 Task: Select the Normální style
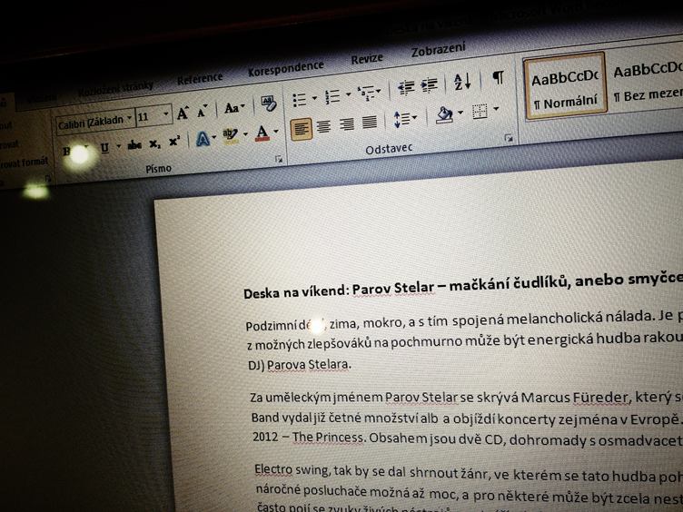point(566,86)
